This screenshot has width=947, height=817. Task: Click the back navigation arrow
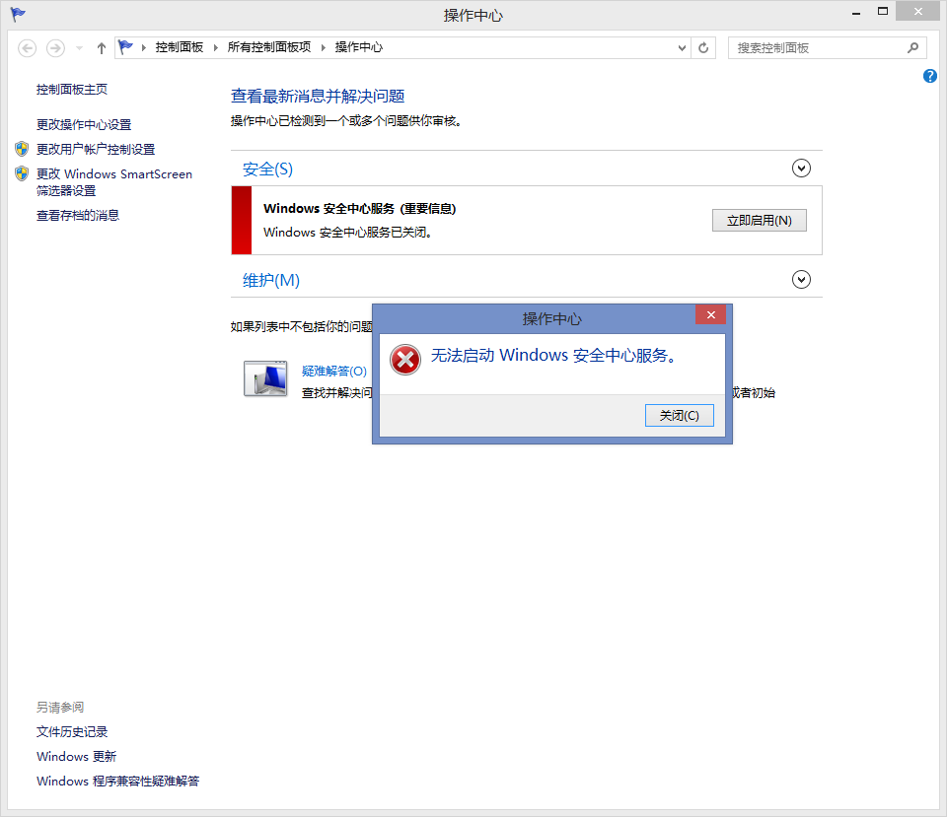(x=27, y=46)
